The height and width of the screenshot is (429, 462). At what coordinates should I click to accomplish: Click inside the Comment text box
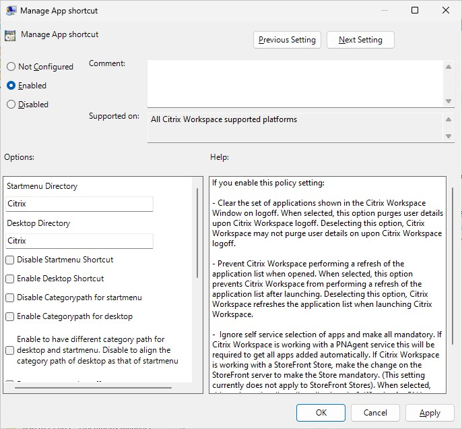(295, 82)
